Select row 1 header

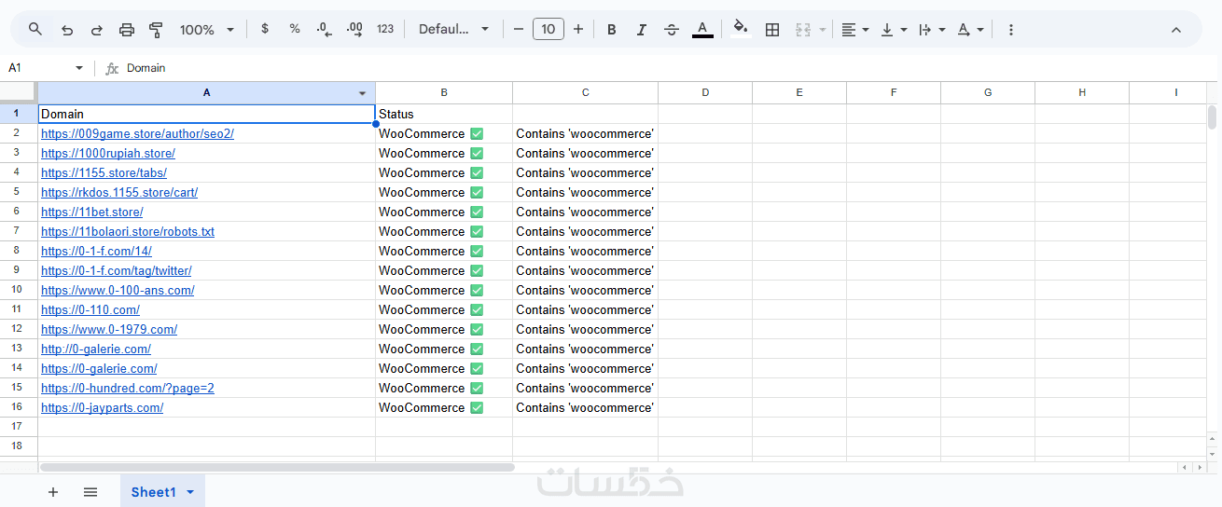18,114
